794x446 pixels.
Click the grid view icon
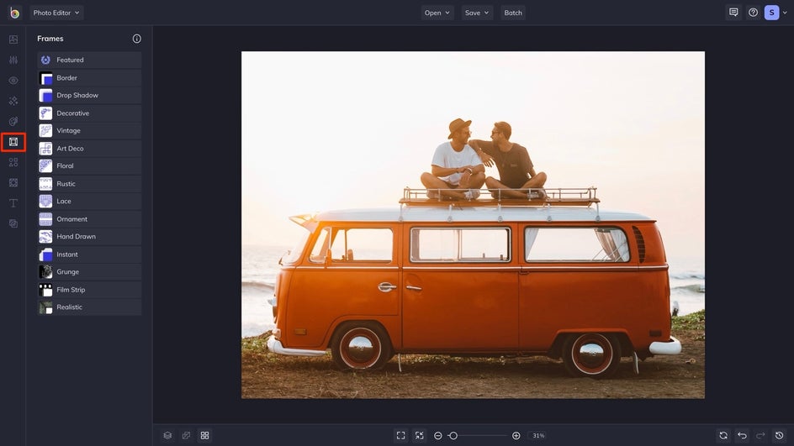tap(204, 435)
